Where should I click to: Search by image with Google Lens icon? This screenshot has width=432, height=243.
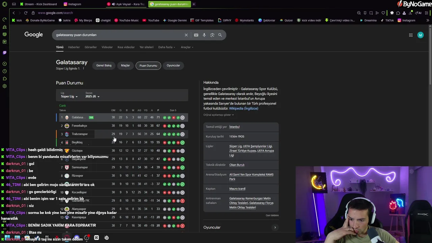pyautogui.click(x=212, y=35)
